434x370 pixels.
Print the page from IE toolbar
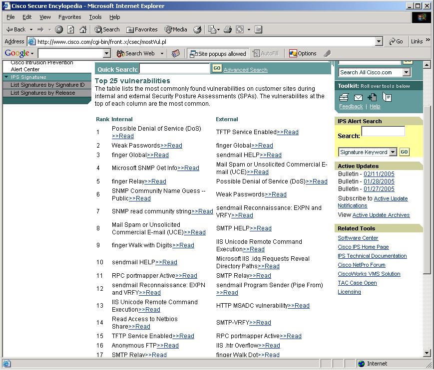pos(228,29)
